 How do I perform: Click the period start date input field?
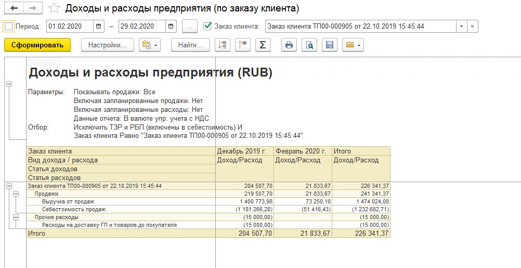pyautogui.click(x=69, y=26)
